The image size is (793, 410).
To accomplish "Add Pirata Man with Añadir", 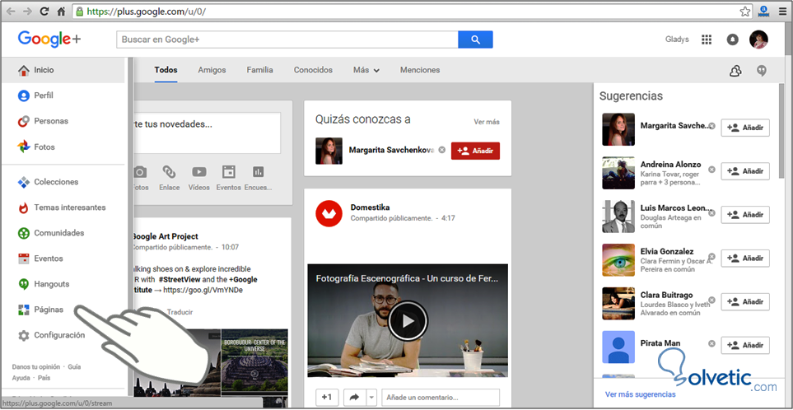I will click(745, 345).
